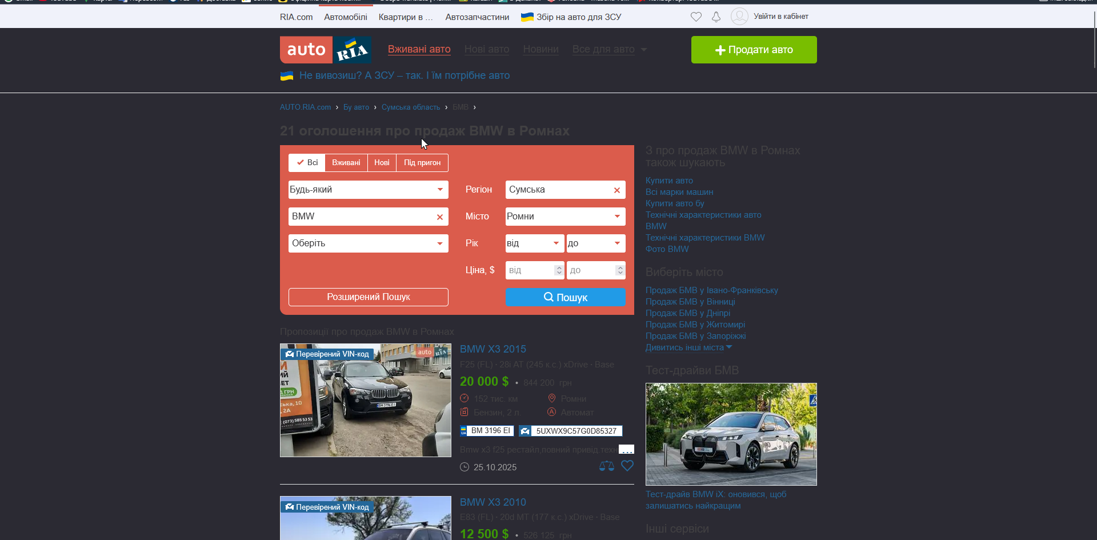Increase the minimum price stepper

click(x=559, y=267)
